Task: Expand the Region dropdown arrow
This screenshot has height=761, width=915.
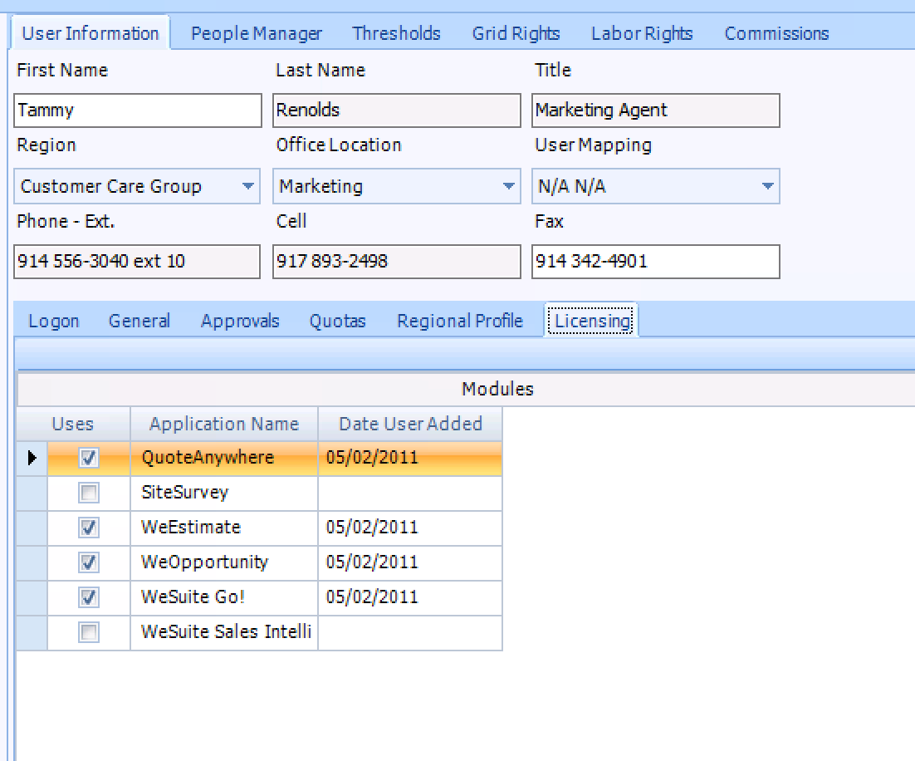Action: (248, 186)
